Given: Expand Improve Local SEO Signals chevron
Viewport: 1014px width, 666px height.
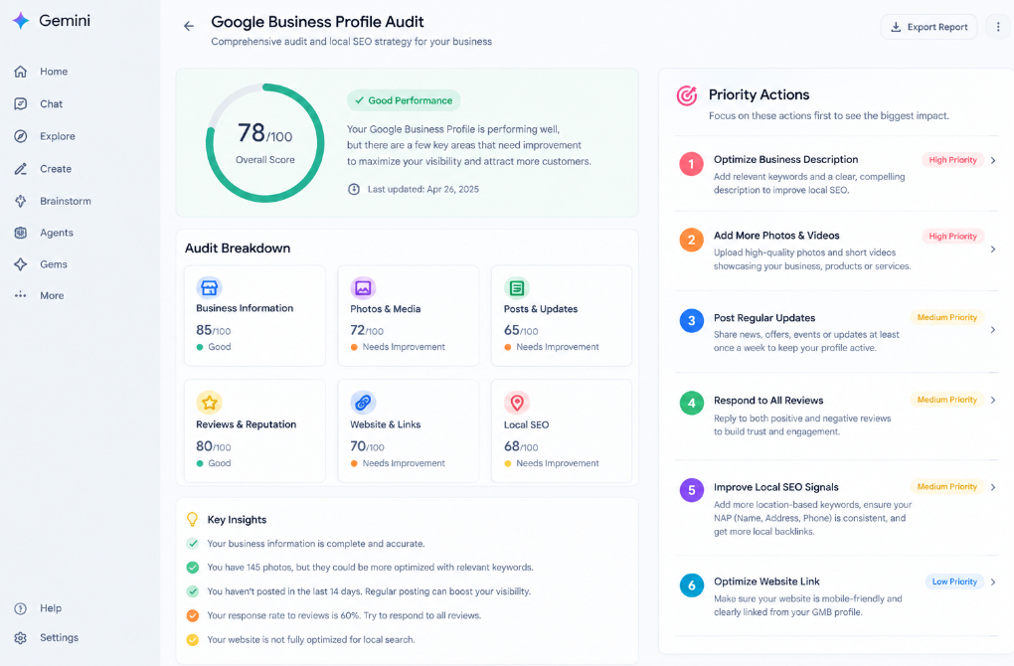Looking at the screenshot, I should [993, 487].
